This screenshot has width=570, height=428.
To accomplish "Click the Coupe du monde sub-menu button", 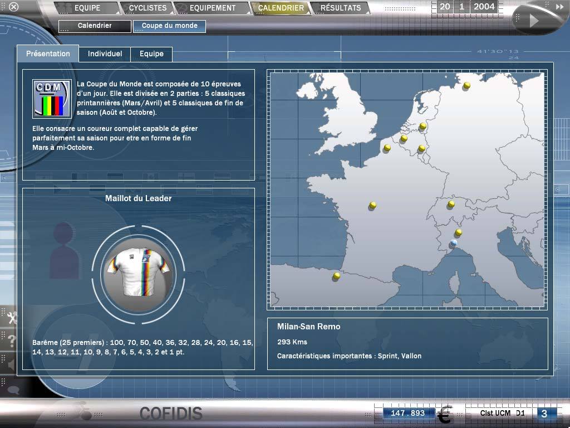I will [169, 26].
